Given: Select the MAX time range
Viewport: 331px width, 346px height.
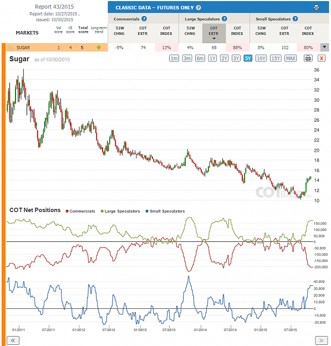Looking at the screenshot, I should point(291,58).
